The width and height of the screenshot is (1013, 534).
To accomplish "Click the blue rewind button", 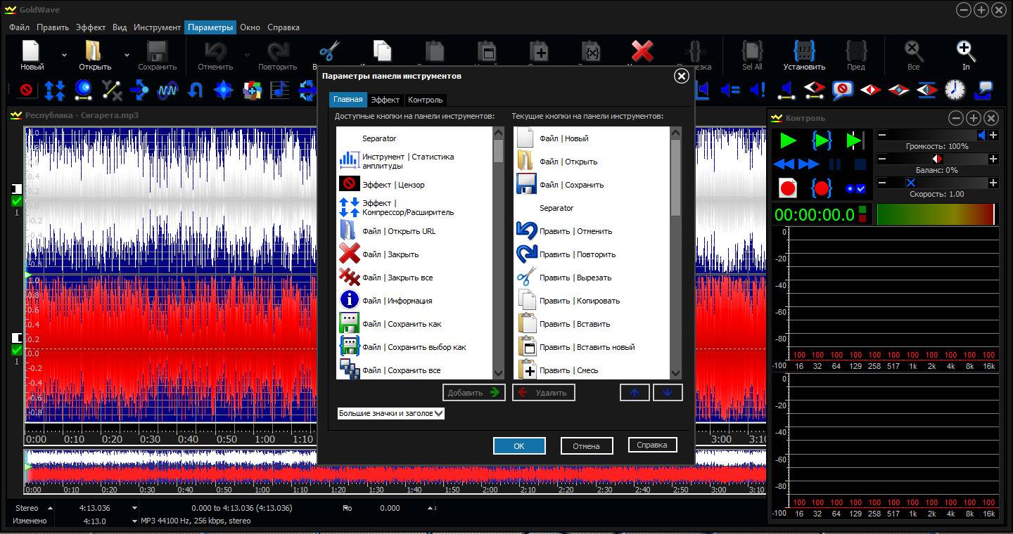I will (784, 164).
